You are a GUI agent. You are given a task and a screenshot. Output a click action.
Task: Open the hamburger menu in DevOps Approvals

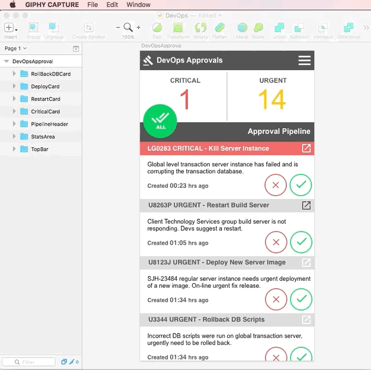pos(304,60)
